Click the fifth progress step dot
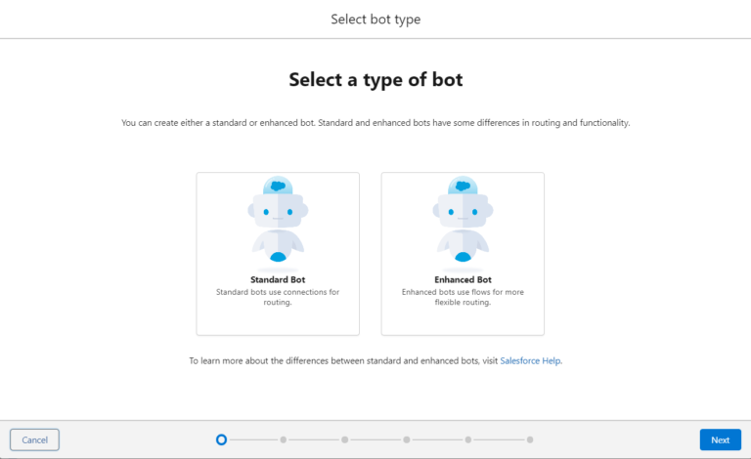 (x=468, y=439)
